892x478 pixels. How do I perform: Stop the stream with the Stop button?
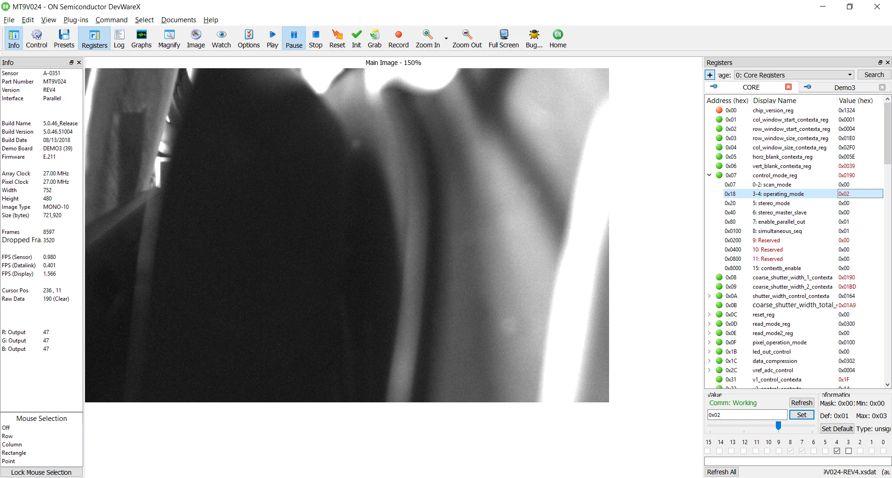(x=315, y=39)
